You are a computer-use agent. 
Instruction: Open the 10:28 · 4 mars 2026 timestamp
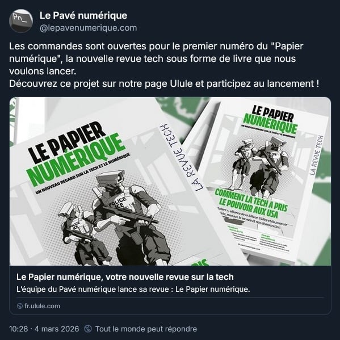[44, 329]
